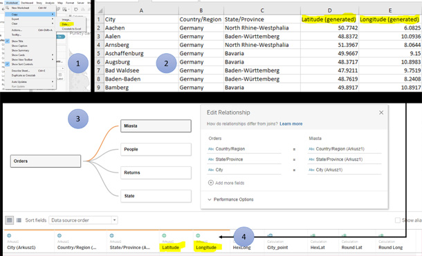Select the Returns table box
422x256 pixels.
pos(156,173)
